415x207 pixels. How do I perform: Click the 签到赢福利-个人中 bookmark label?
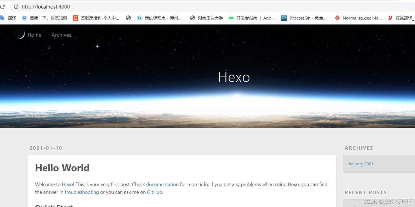100,18
